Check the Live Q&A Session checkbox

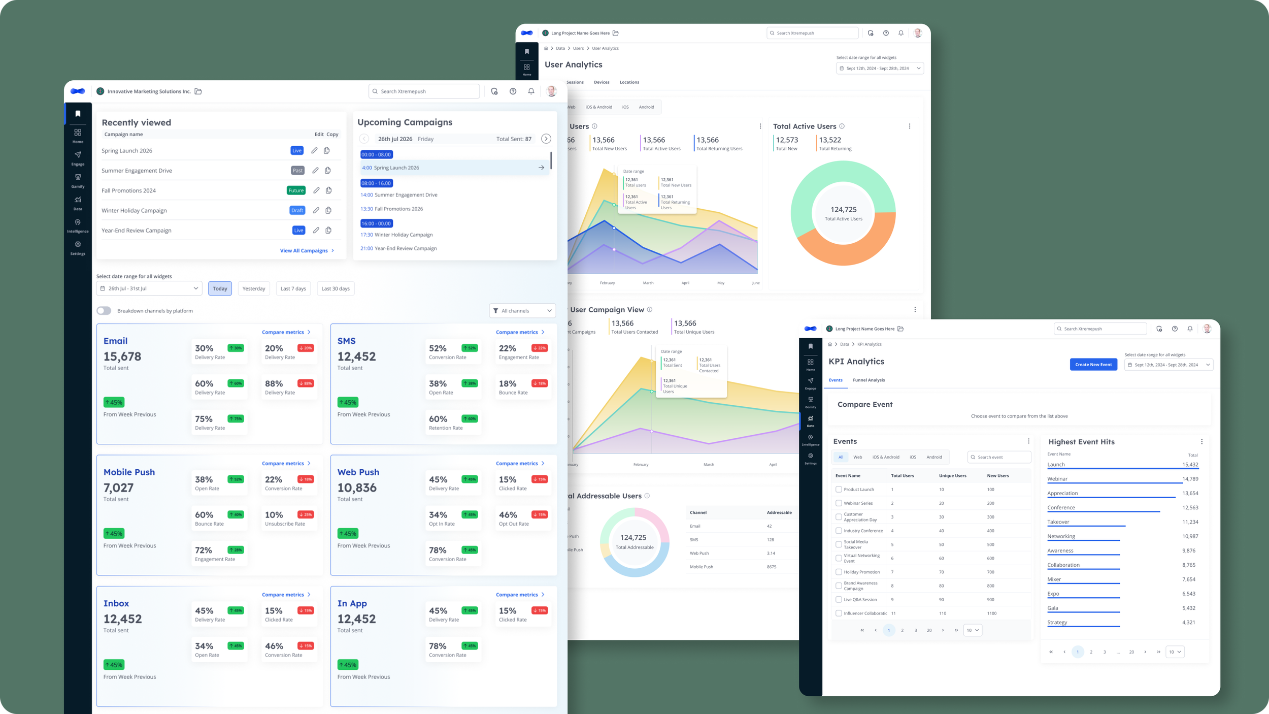(x=839, y=600)
